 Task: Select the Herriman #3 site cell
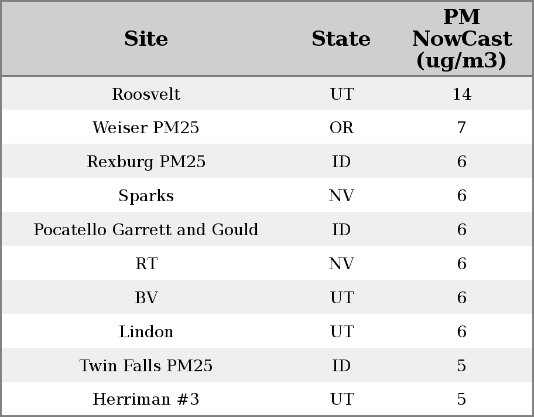pyautogui.click(x=146, y=399)
